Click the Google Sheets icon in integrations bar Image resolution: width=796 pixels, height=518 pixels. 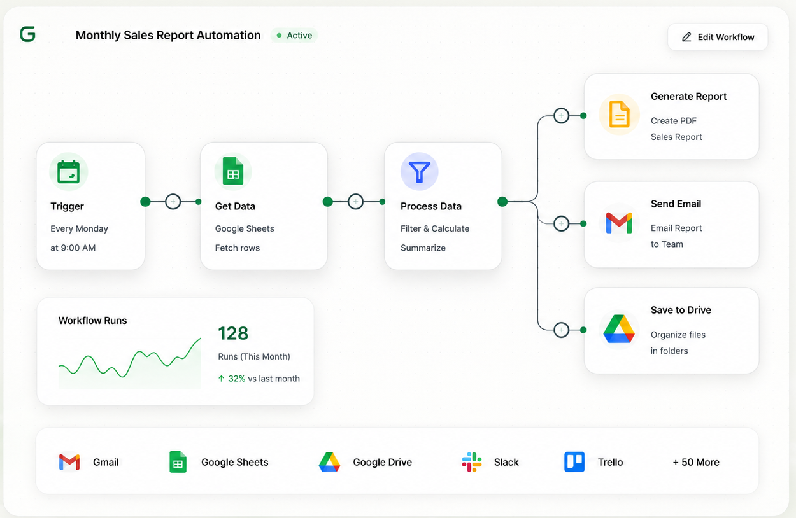(x=178, y=462)
